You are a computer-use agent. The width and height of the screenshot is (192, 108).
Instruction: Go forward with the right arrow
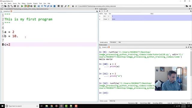[x=76, y=6]
